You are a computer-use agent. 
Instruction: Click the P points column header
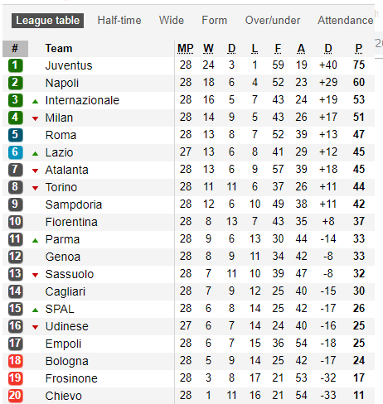click(359, 49)
